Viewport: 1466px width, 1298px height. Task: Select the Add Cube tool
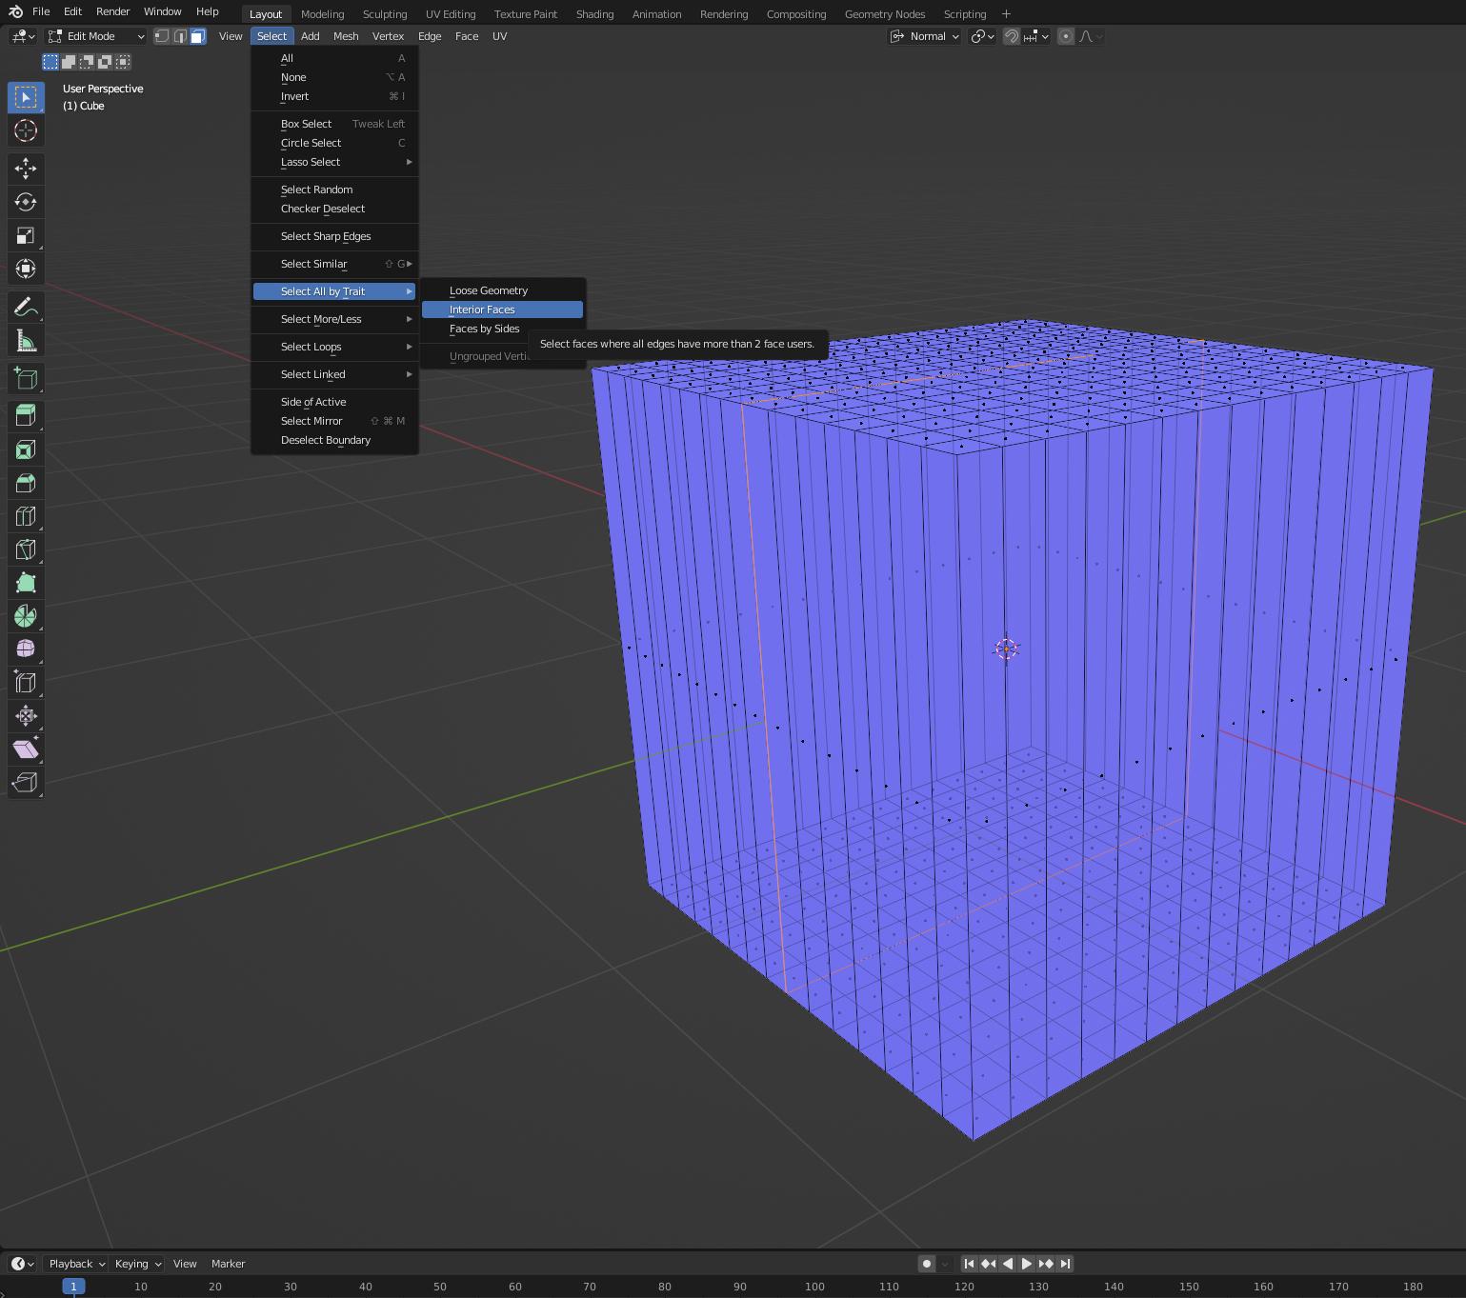coord(26,378)
